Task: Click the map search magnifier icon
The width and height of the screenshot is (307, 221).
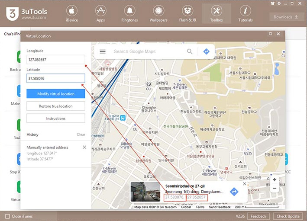Action: (x=190, y=51)
